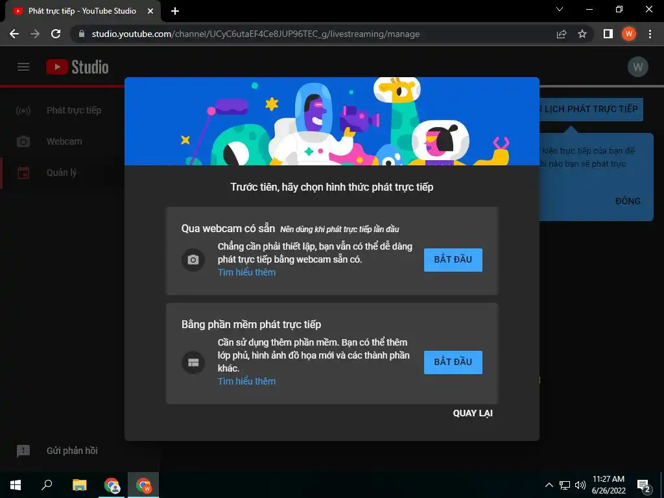Click the webcam camera icon in sidebar

pyautogui.click(x=23, y=141)
